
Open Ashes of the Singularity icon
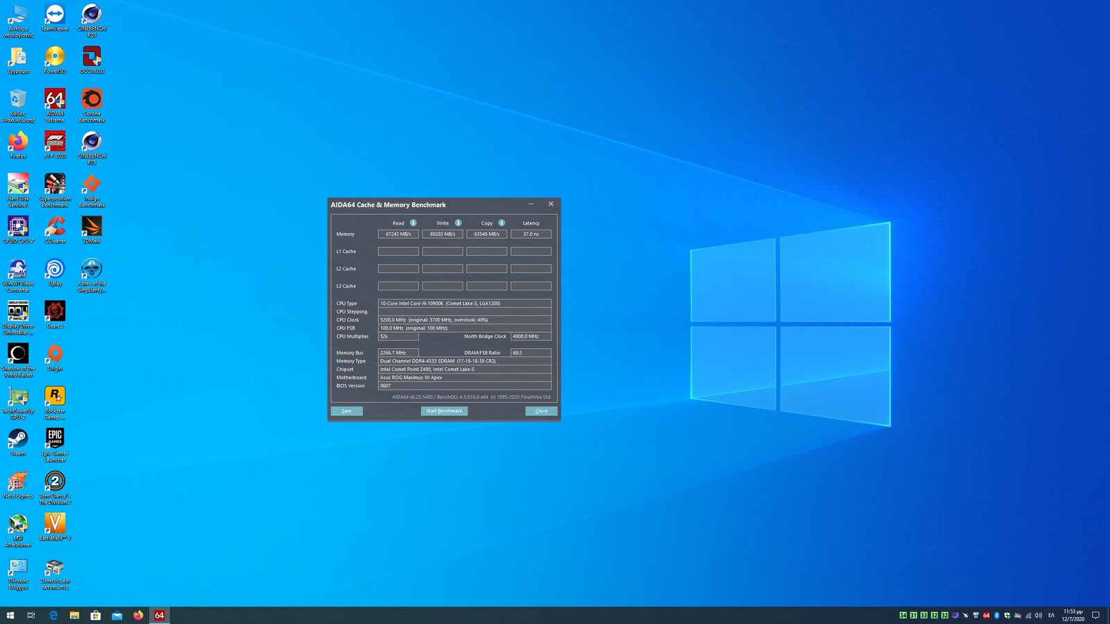coord(92,275)
